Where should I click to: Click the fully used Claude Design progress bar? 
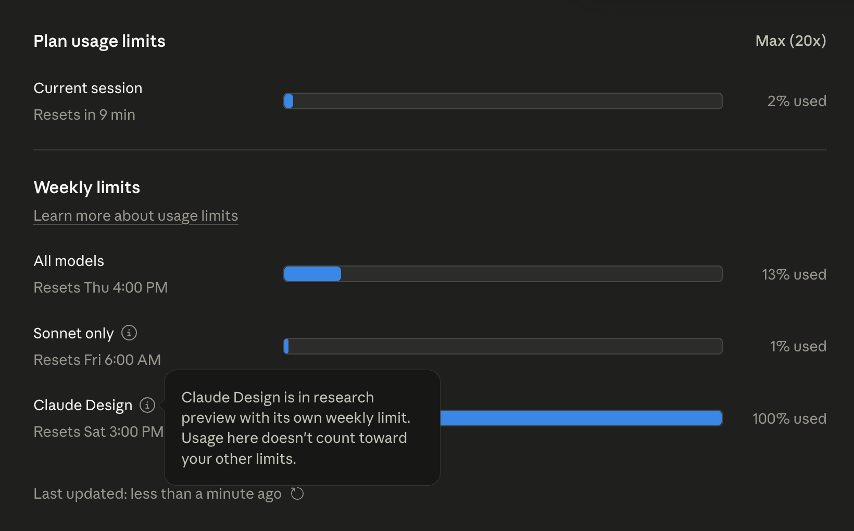pyautogui.click(x=582, y=418)
